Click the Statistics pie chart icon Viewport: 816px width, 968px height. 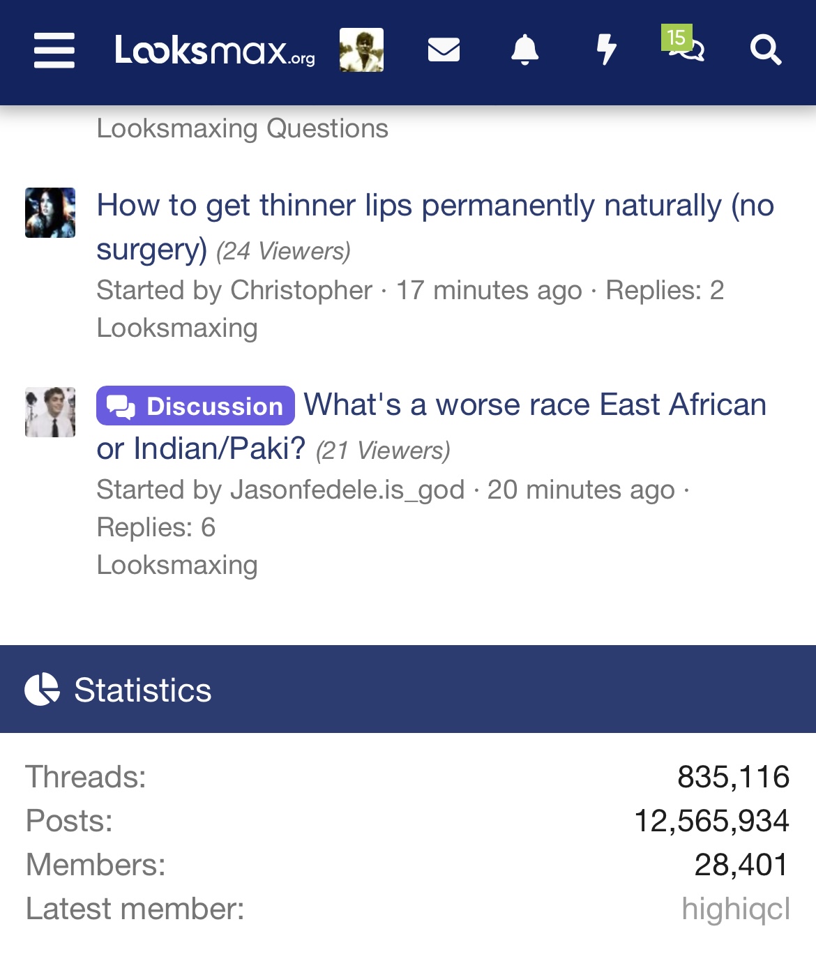(43, 690)
